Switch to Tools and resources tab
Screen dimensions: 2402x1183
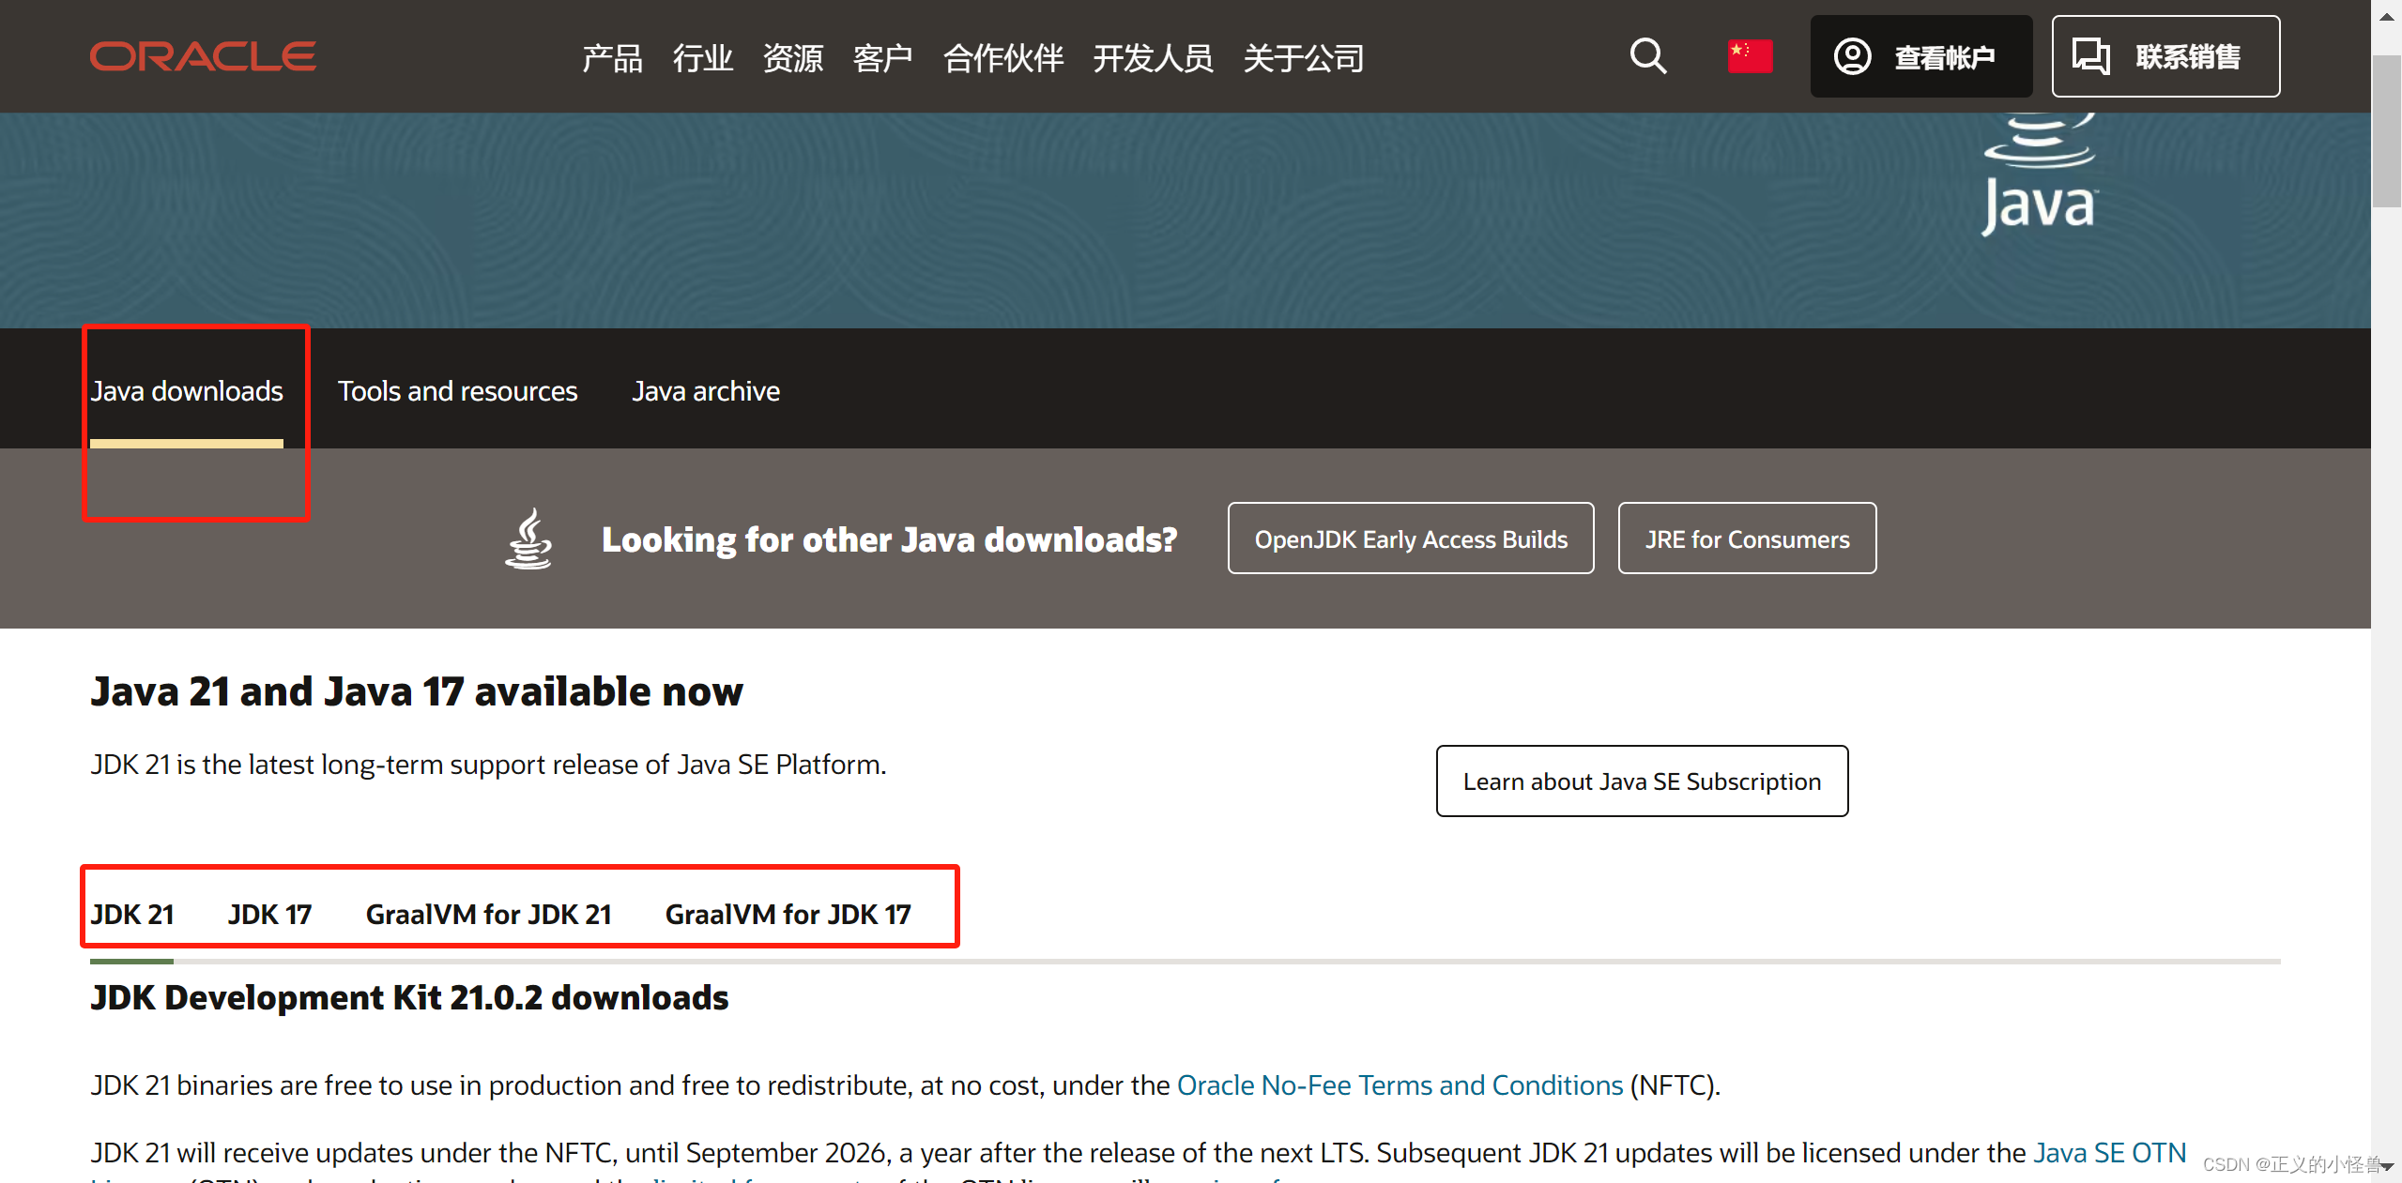[457, 391]
